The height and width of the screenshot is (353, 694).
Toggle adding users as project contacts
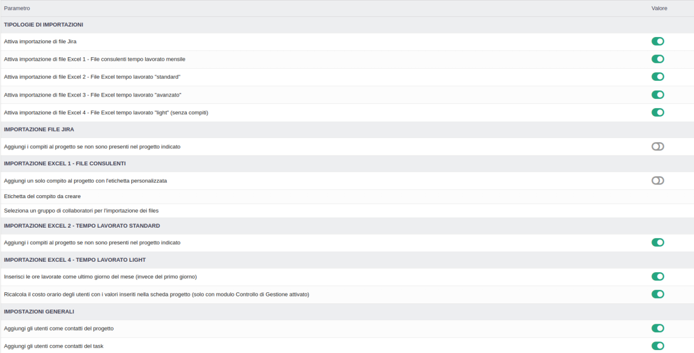pos(658,328)
